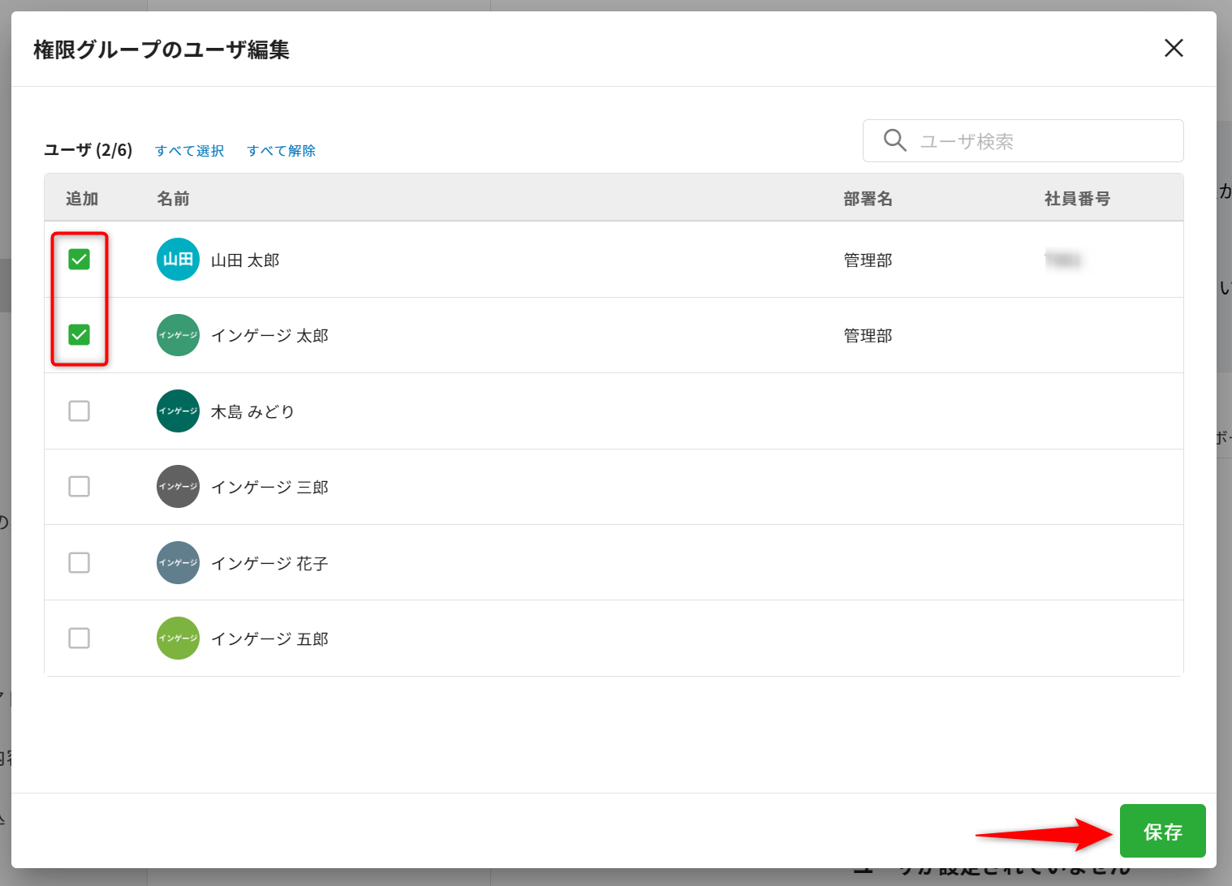The height and width of the screenshot is (886, 1232).
Task: Tick the checkbox for インゲージ 花子
Action: tap(80, 563)
